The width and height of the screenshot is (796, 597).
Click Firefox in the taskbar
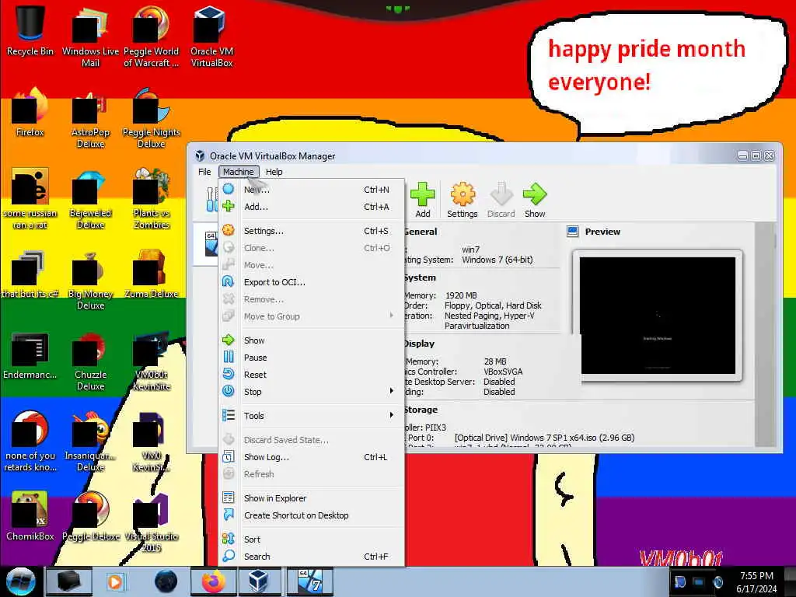coord(214,581)
